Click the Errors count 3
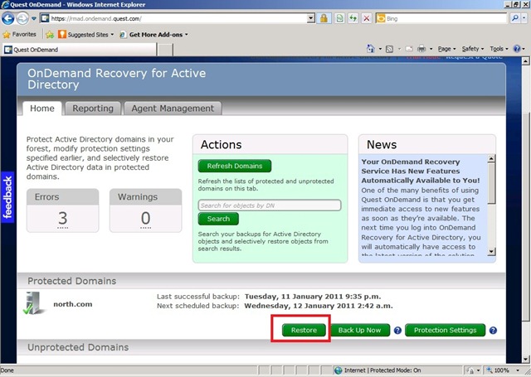The width and height of the screenshot is (531, 377). (x=63, y=219)
